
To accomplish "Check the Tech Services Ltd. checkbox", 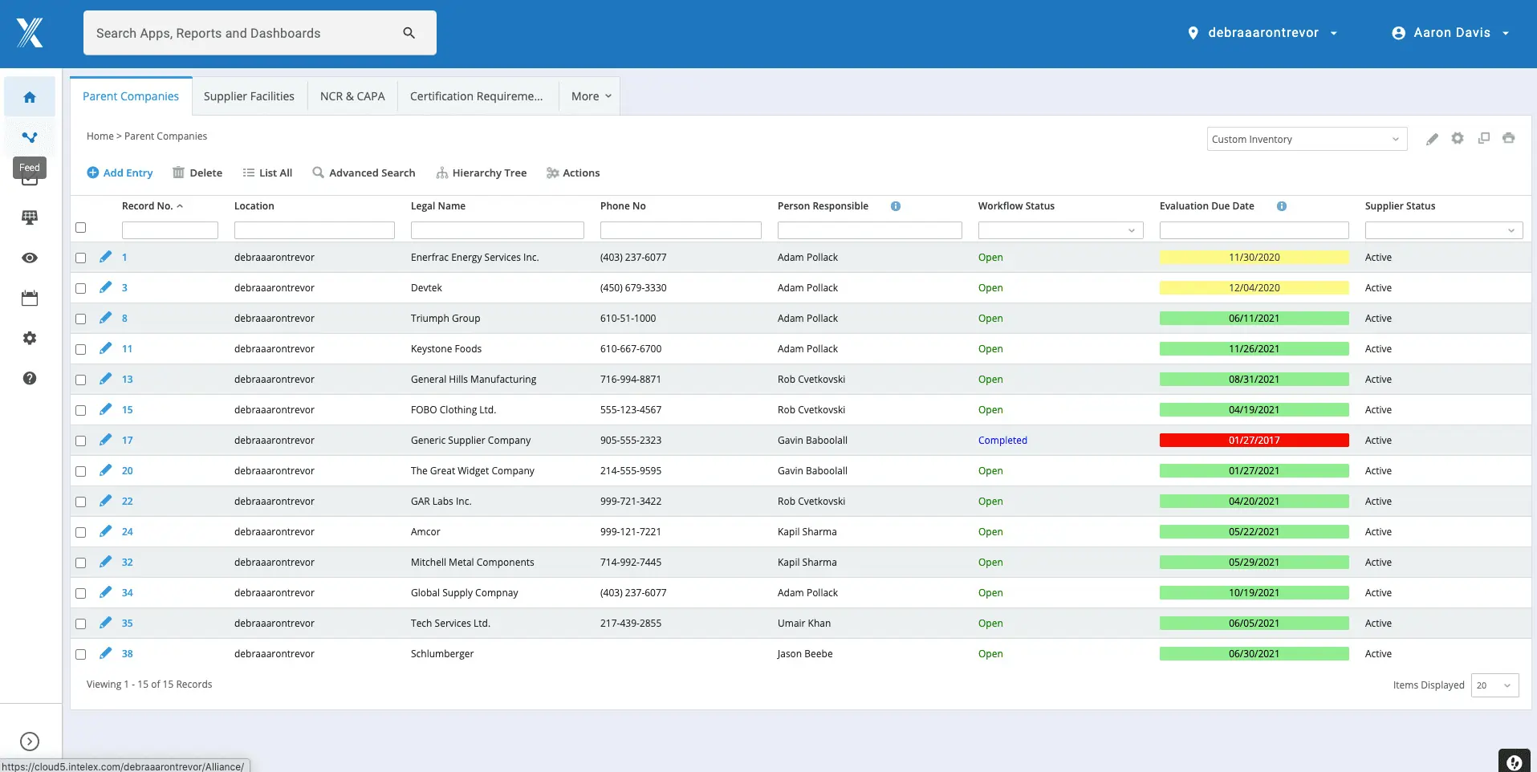I will click(80, 624).
